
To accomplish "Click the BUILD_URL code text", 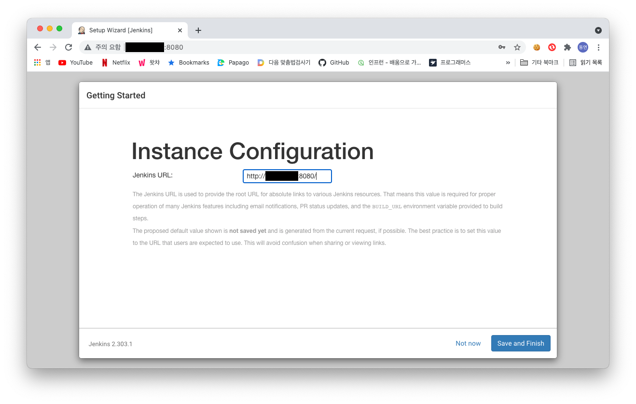I will coord(387,206).
